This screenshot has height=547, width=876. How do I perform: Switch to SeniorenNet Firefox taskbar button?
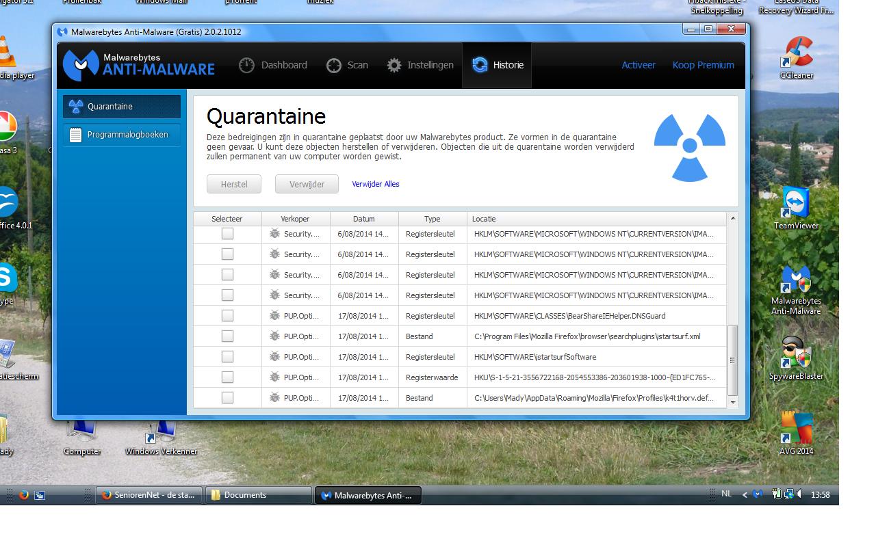(x=149, y=496)
